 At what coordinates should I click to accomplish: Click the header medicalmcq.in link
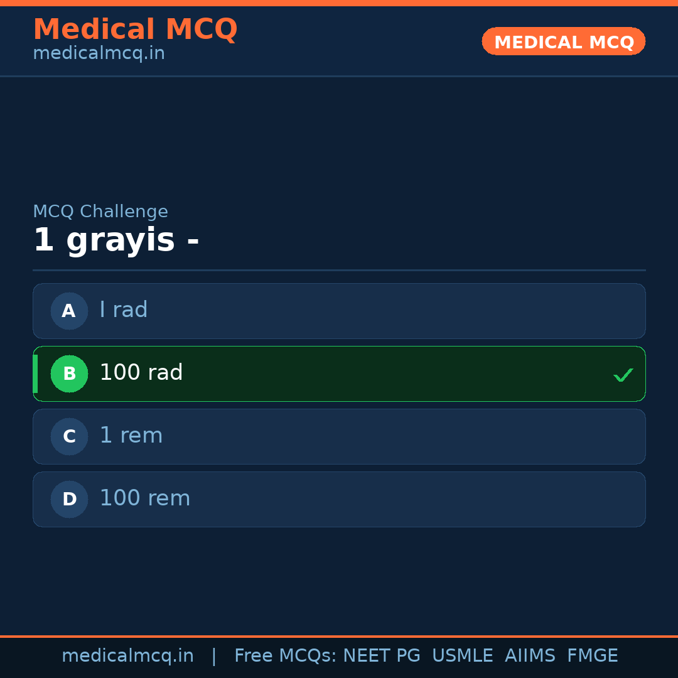[x=99, y=53]
